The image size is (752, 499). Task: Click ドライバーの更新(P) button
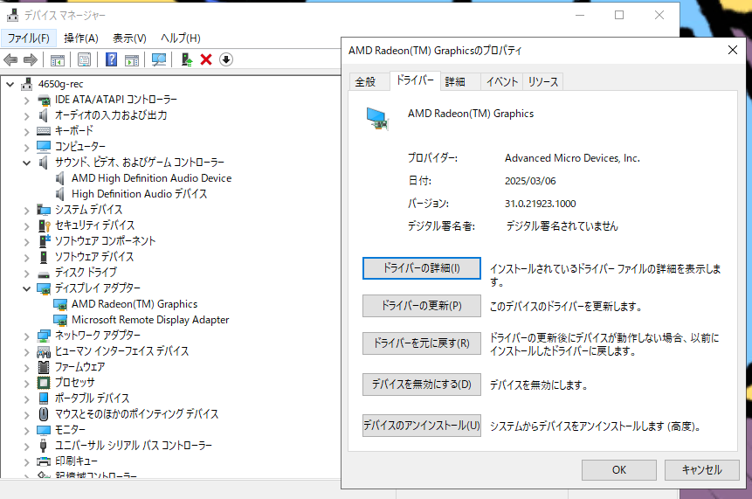[422, 306]
